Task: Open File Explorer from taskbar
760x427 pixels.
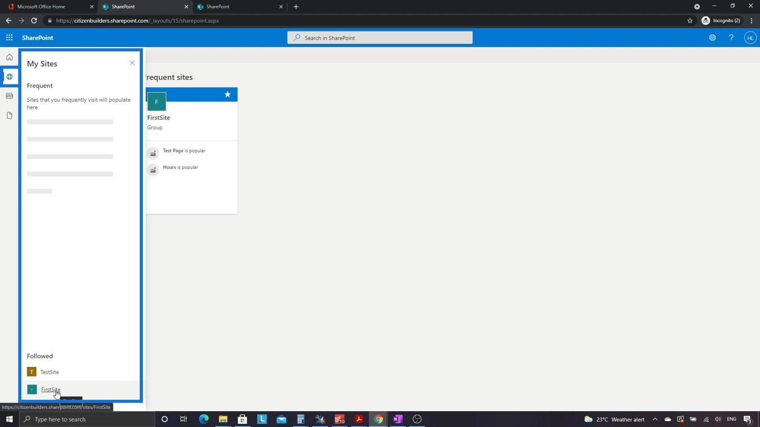Action: (223, 419)
